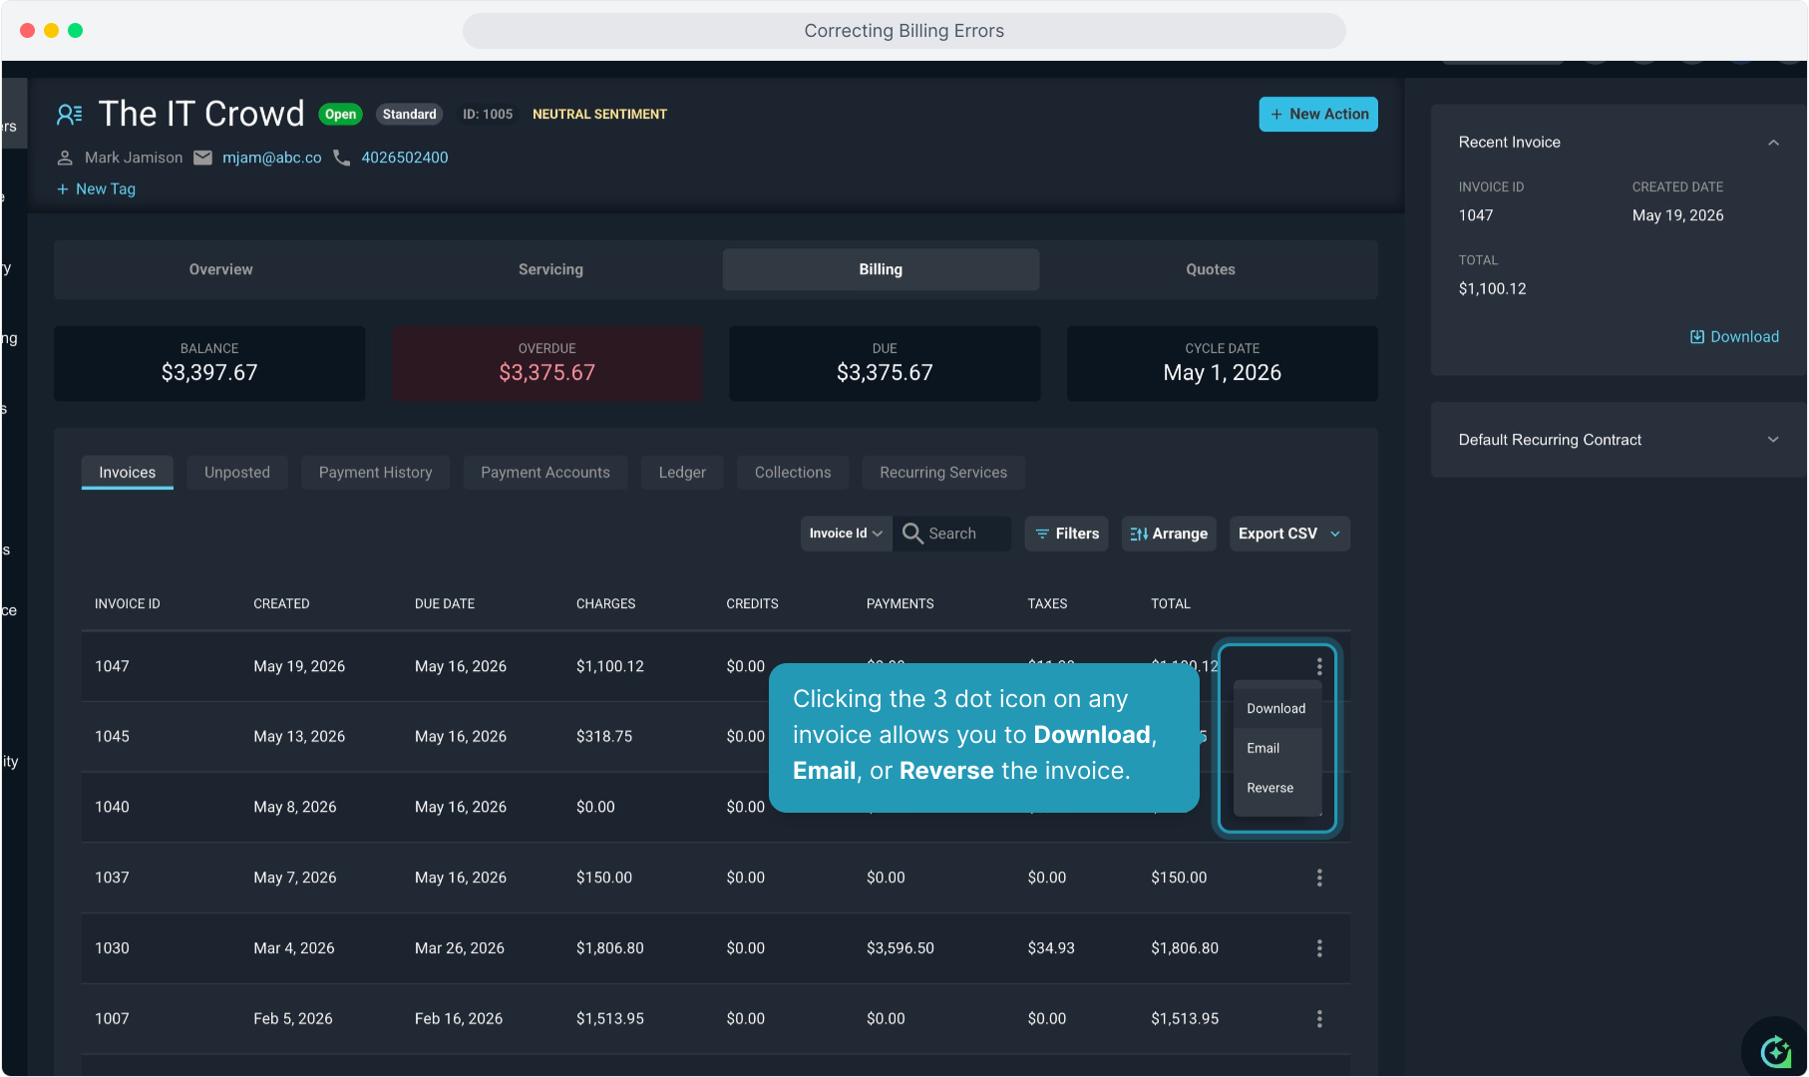1809x1077 pixels.
Task: Click the $3,596.50 payment on invoice 1030
Action: tap(901, 948)
